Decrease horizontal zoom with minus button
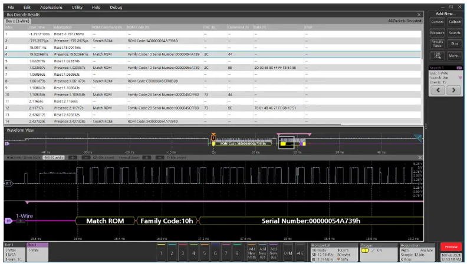The height and width of the screenshot is (264, 467). click(x=85, y=158)
